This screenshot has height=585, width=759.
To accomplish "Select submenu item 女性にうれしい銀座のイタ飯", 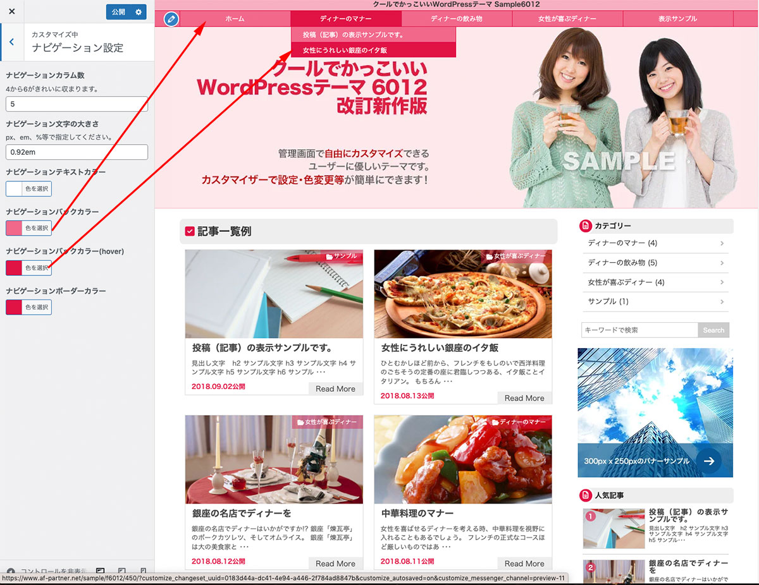I will pos(373,50).
